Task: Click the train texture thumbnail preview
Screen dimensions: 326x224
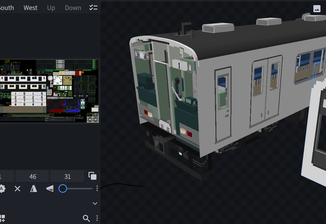Action: (49, 91)
